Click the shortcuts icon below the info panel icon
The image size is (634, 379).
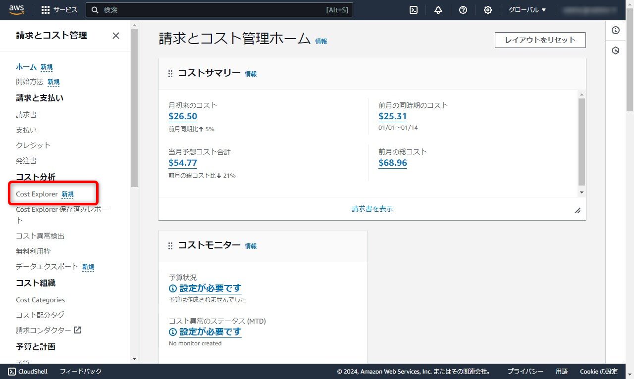pyautogui.click(x=616, y=50)
